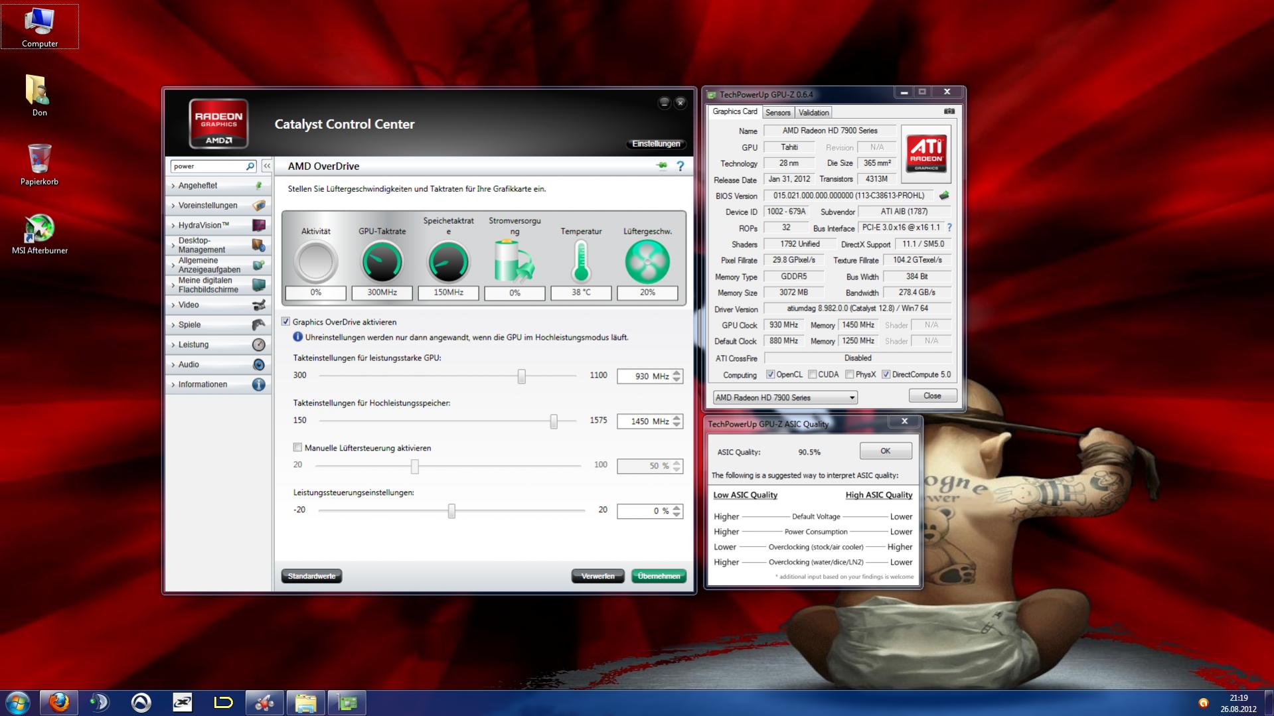Click the GPU-Taktrate gauge icon
The image size is (1274, 716).
(382, 261)
